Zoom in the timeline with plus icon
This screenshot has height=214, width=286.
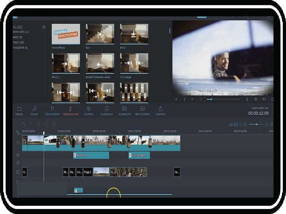tap(245, 124)
